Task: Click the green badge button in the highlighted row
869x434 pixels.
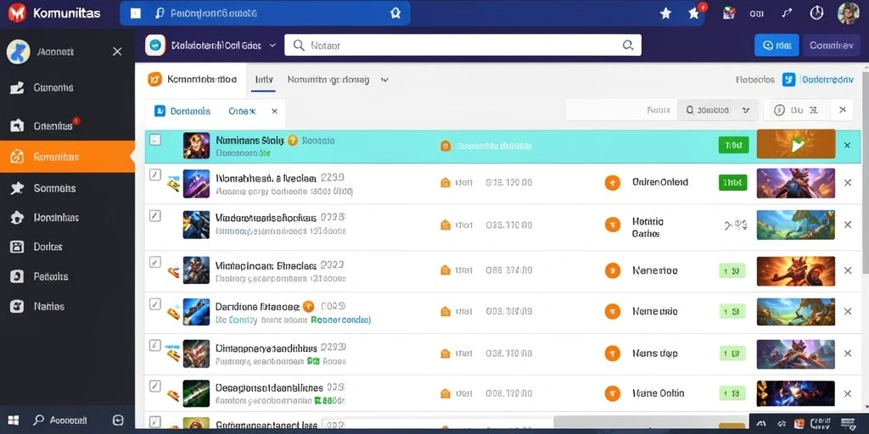Action: pyautogui.click(x=733, y=145)
